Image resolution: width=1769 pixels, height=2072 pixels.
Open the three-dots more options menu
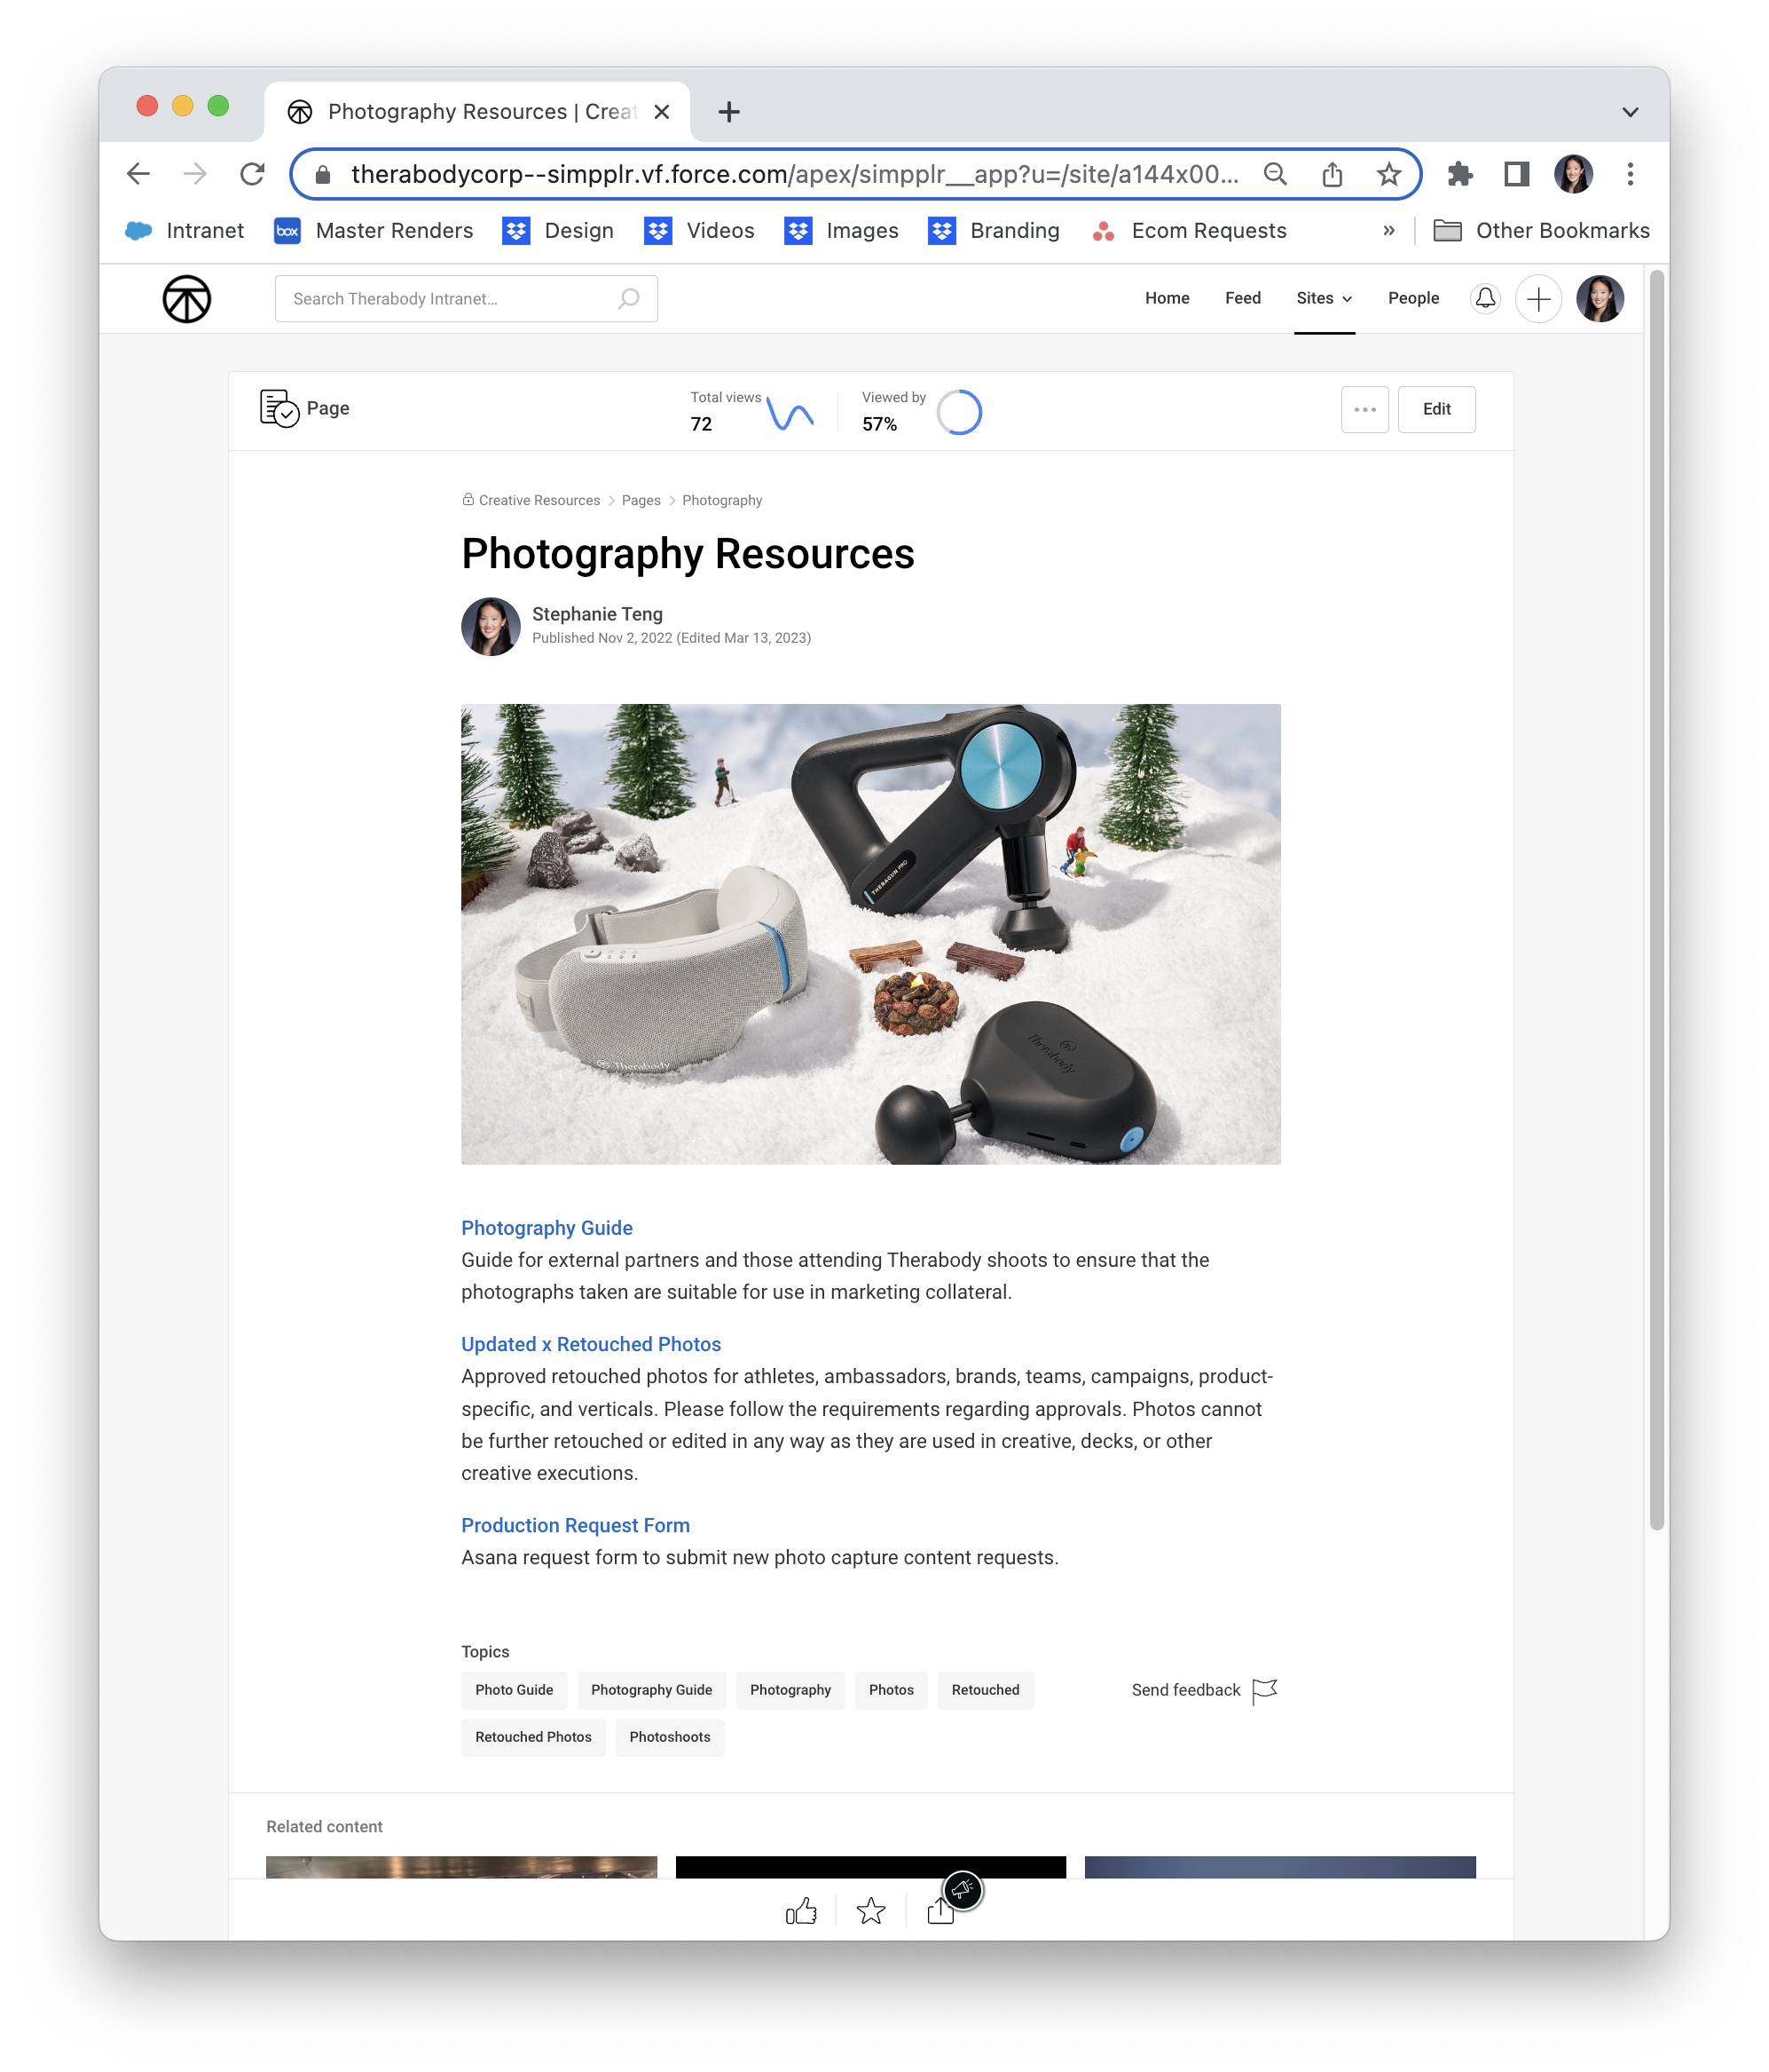coord(1364,409)
